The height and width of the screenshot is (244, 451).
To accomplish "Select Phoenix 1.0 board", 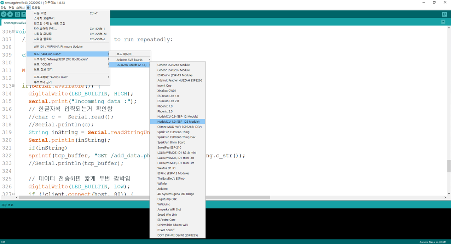I will pyautogui.click(x=178, y=106).
